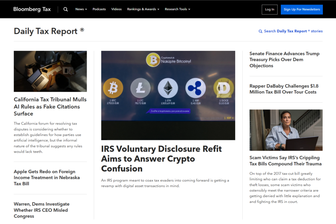This screenshot has height=224, width=336.
Task: Open the Podcasts menu item
Action: click(99, 9)
